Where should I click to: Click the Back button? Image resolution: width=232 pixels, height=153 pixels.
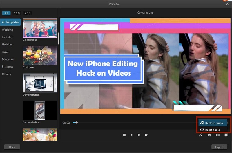[12, 147]
